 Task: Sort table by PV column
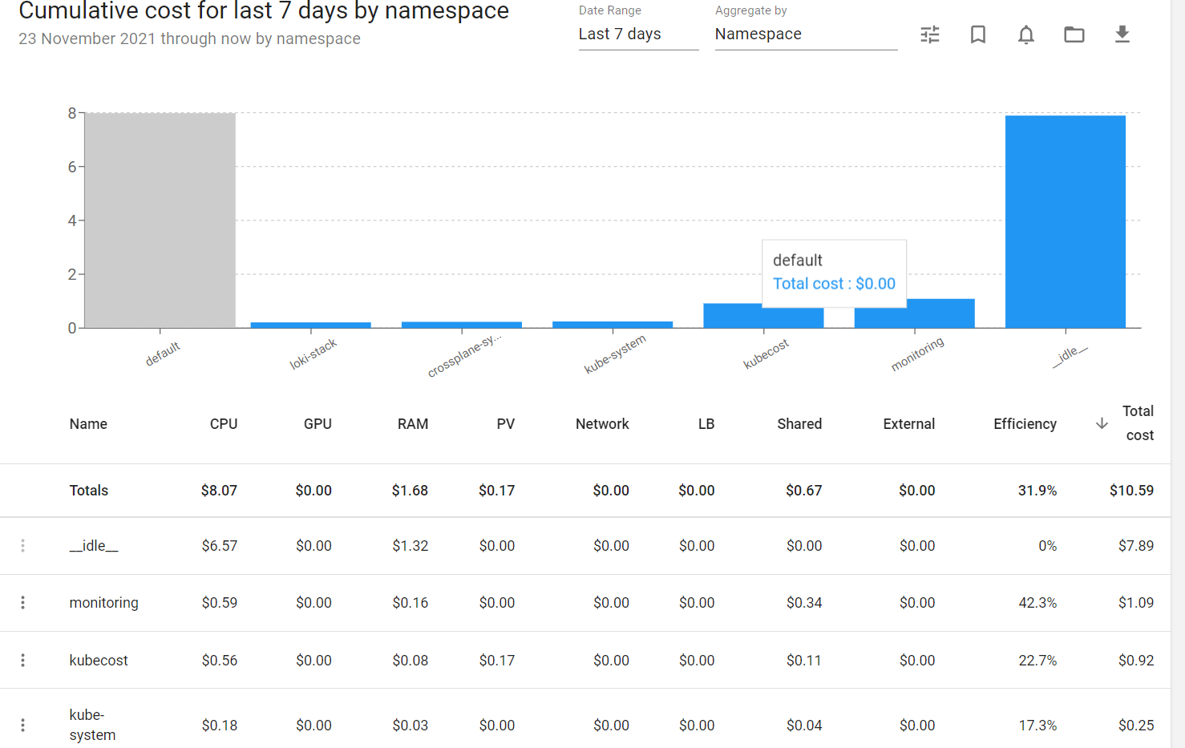click(x=505, y=424)
